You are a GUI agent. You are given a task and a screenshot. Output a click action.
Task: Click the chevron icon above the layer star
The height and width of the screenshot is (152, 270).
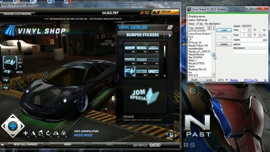[x=20, y=59]
